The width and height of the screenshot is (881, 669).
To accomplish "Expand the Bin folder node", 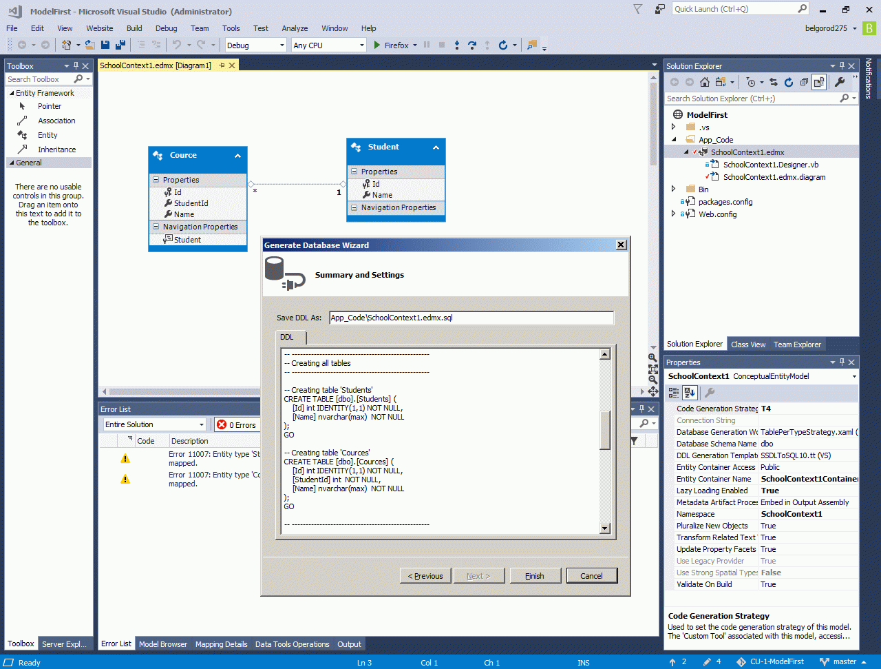I will click(x=674, y=189).
